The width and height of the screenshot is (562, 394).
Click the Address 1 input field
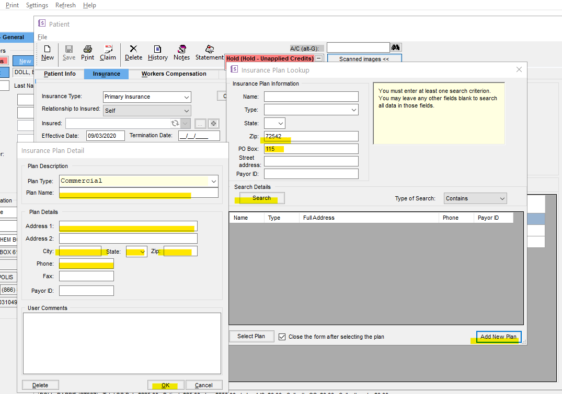(x=128, y=226)
